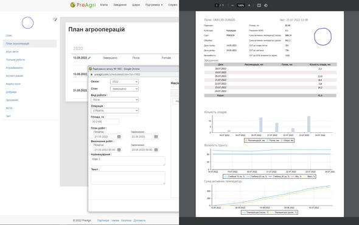Open calendar for execution end date

(x=156, y=150)
